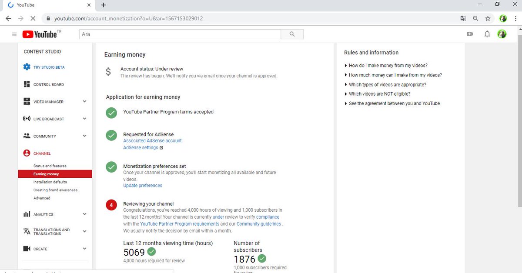Click the Translations icon
Screen dimensions: 522x273
tap(27, 231)
